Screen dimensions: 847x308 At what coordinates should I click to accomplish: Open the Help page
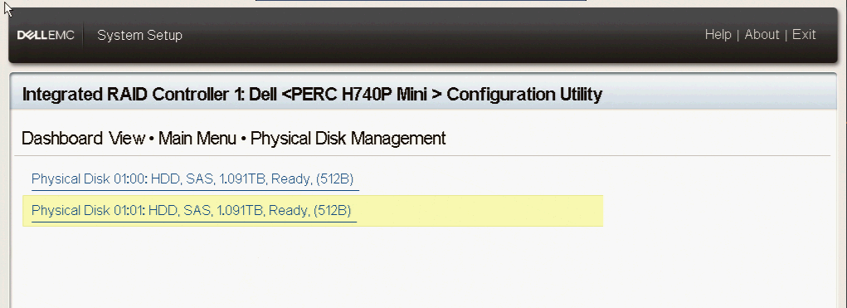718,35
